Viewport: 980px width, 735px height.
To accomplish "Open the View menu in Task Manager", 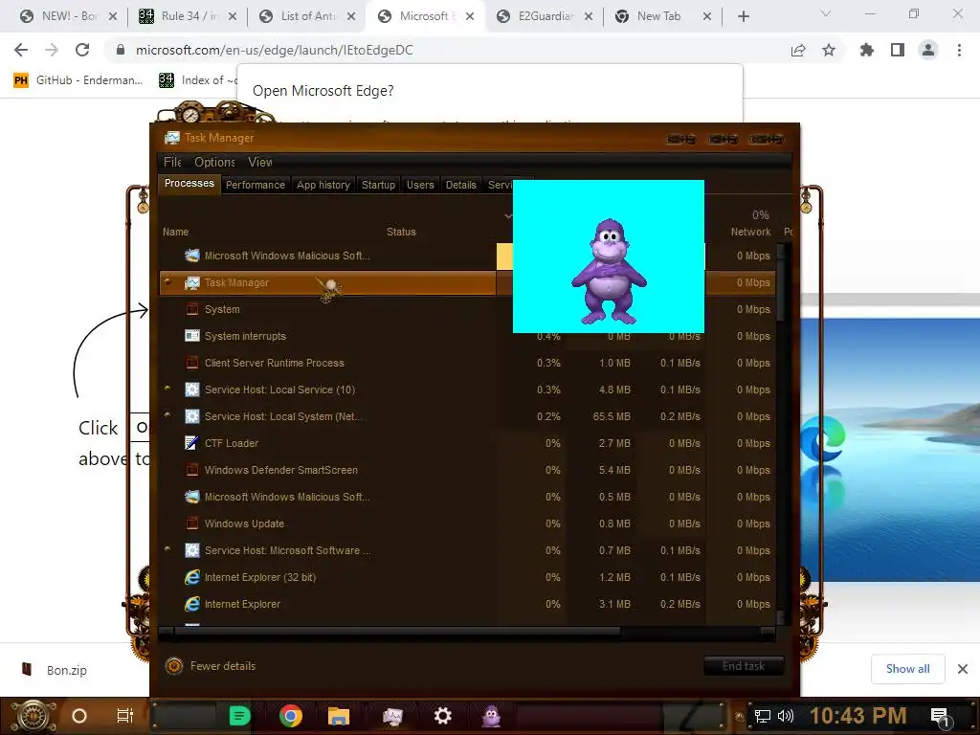I will tap(260, 162).
